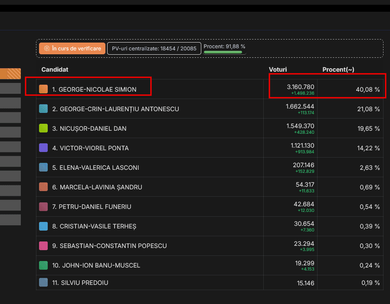The image size is (390, 304).
Task: Click the lime green swatch for Nicușor Dan
Action: point(43,128)
